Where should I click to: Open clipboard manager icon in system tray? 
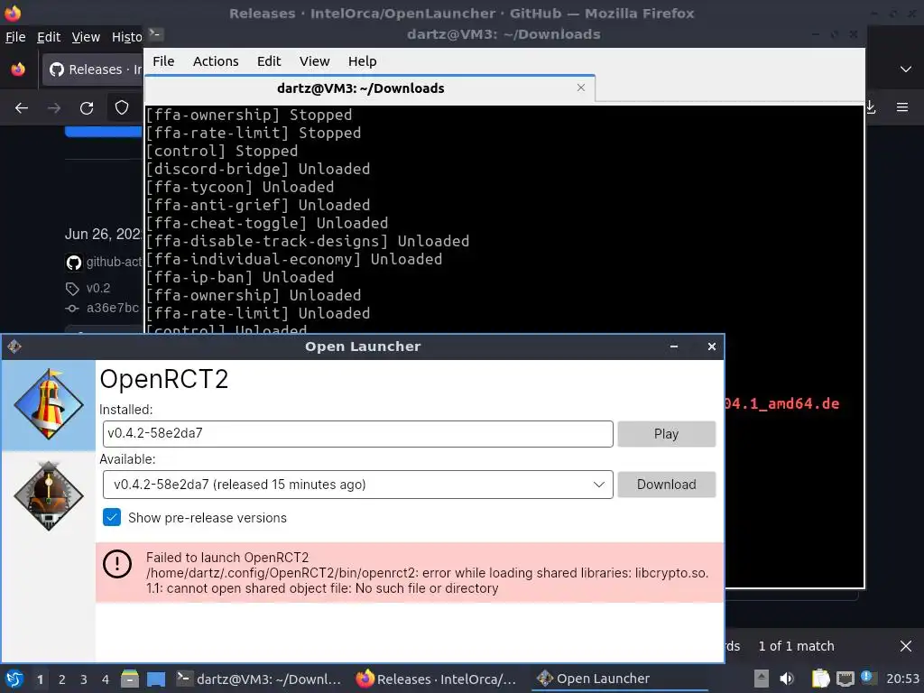(x=820, y=679)
